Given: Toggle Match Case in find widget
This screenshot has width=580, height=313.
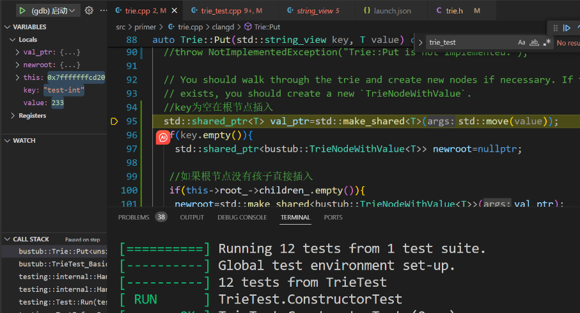Looking at the screenshot, I should pyautogui.click(x=522, y=43).
